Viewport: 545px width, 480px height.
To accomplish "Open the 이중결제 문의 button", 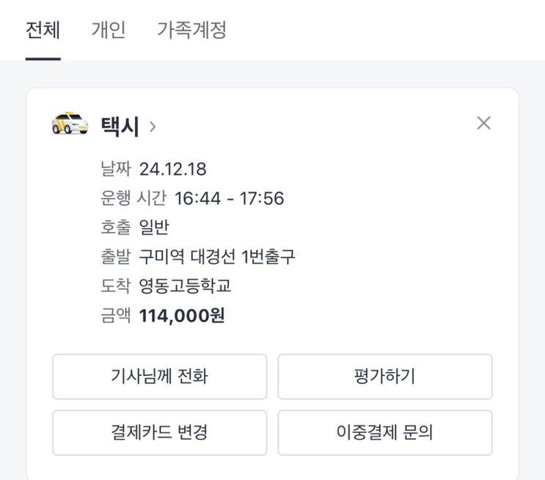I will pyautogui.click(x=384, y=433).
